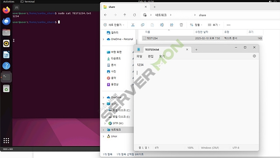Sort by 크기 column header
This screenshot has width=280, height=158.
click(x=251, y=32)
